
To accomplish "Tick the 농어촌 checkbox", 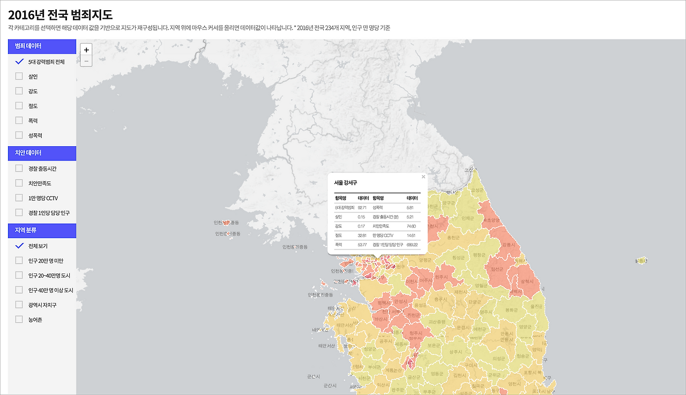I will [x=19, y=320].
